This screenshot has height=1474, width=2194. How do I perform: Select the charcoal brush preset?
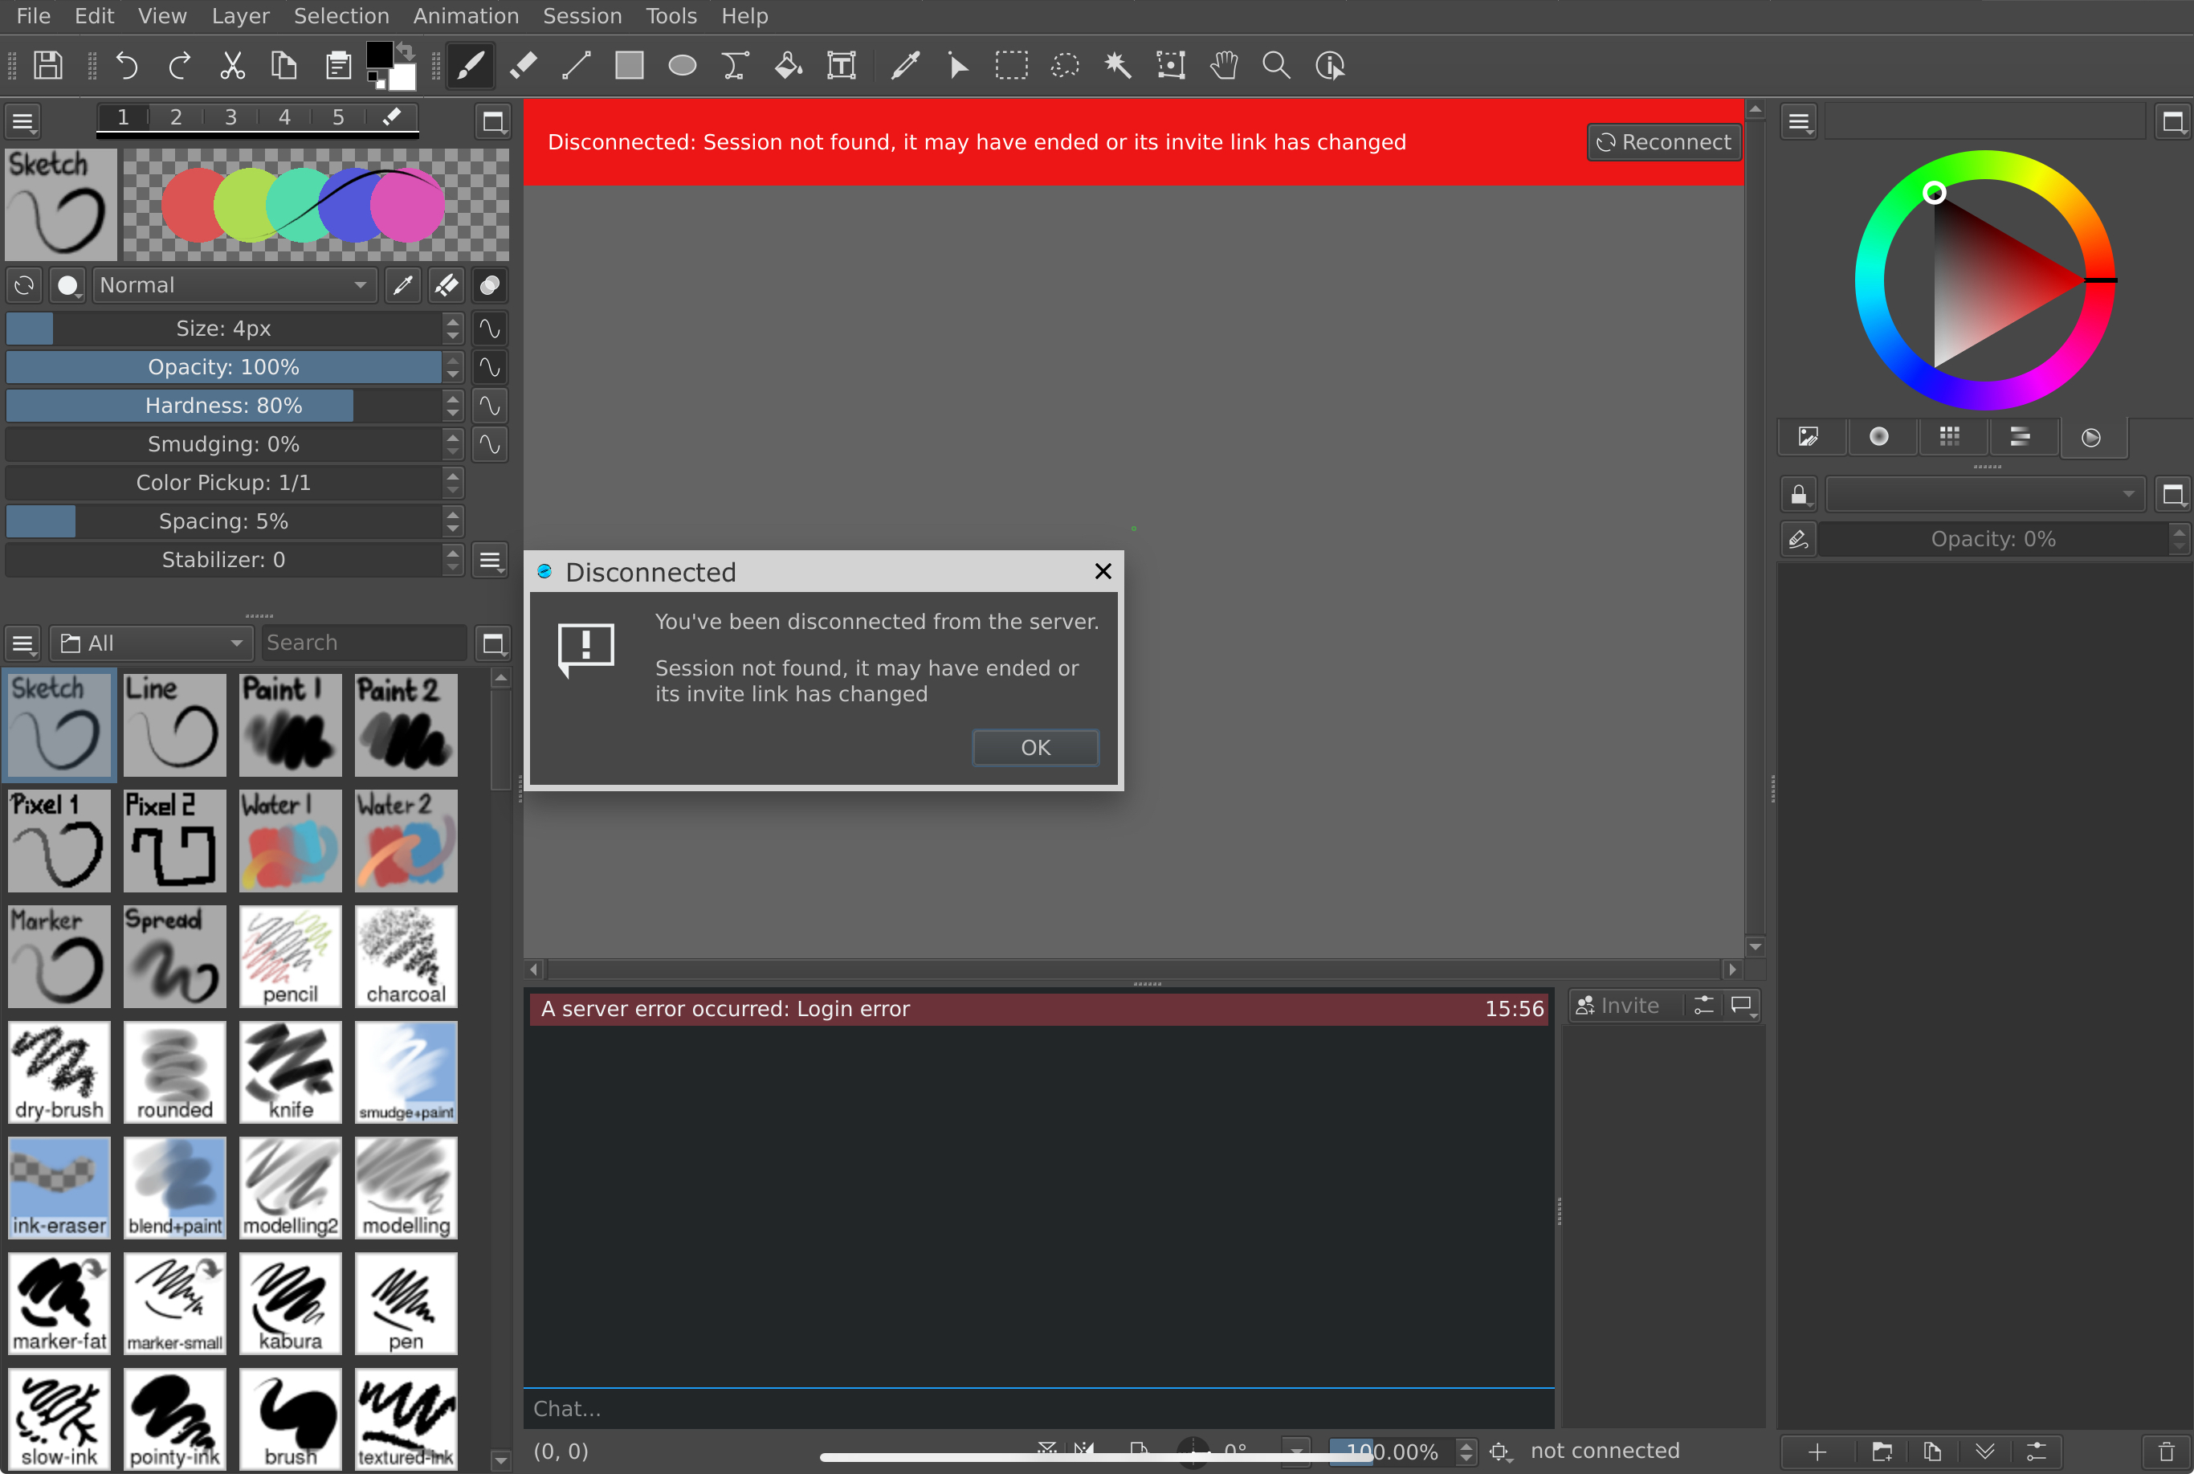click(x=406, y=957)
